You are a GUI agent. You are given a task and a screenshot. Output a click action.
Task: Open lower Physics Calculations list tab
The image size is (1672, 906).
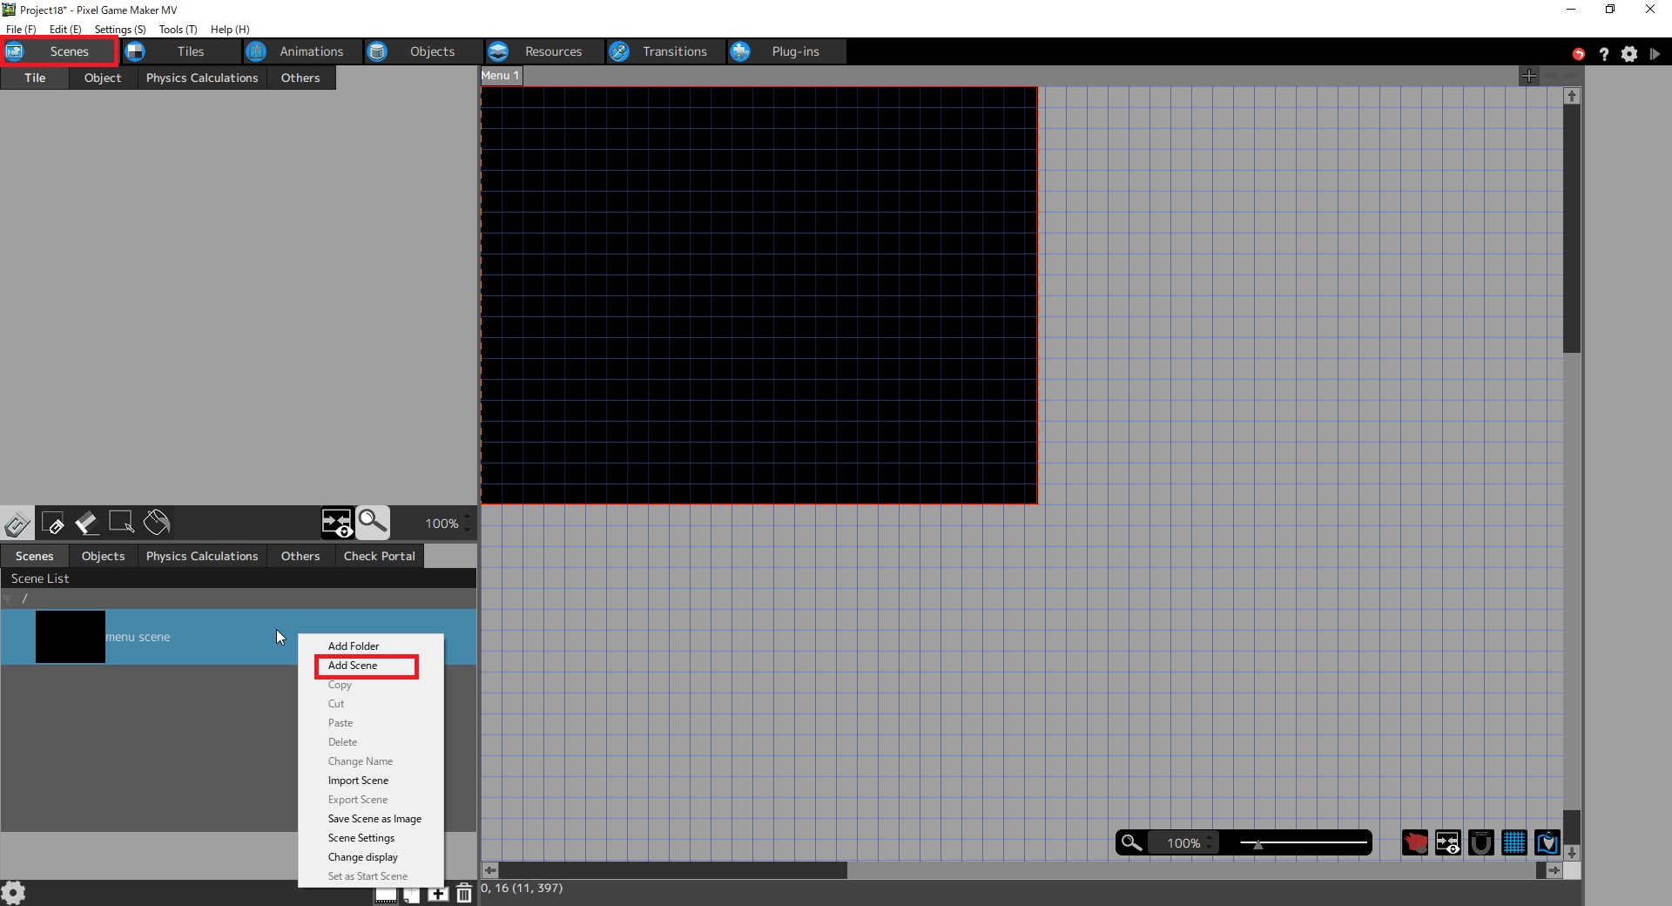pyautogui.click(x=202, y=556)
